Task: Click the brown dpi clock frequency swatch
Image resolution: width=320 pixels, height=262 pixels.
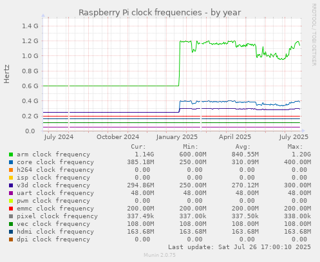Action: point(11,239)
